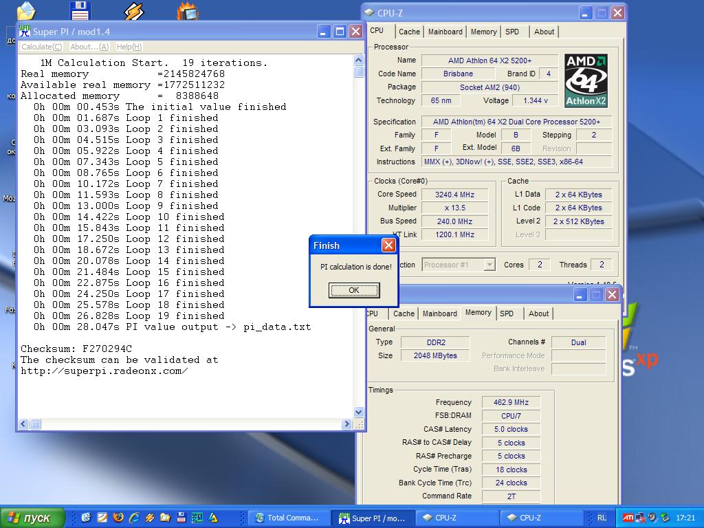
Task: Switch to Total Commander in the taskbar
Action: 289,518
